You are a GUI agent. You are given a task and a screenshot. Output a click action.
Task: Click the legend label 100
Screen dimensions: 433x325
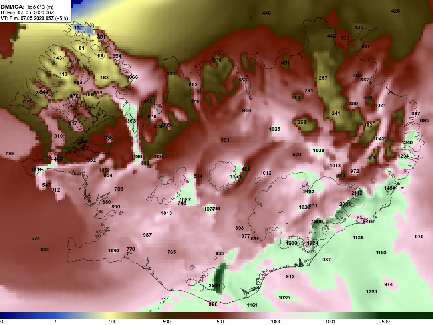pyautogui.click(x=113, y=322)
